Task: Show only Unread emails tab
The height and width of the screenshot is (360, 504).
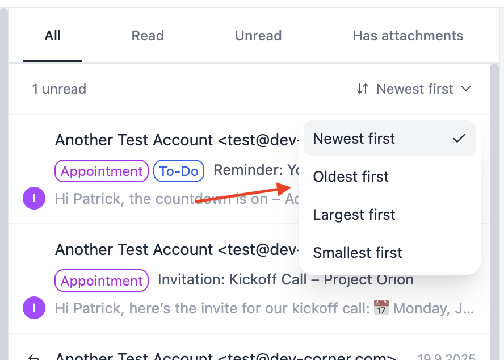Action: coord(258,36)
